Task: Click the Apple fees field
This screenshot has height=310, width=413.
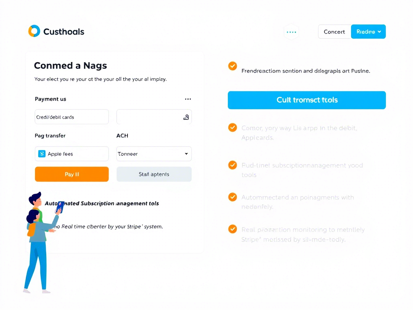Action: tap(72, 154)
